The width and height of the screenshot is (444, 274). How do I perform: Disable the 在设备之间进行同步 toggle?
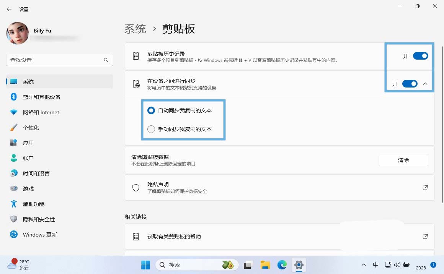(410, 84)
